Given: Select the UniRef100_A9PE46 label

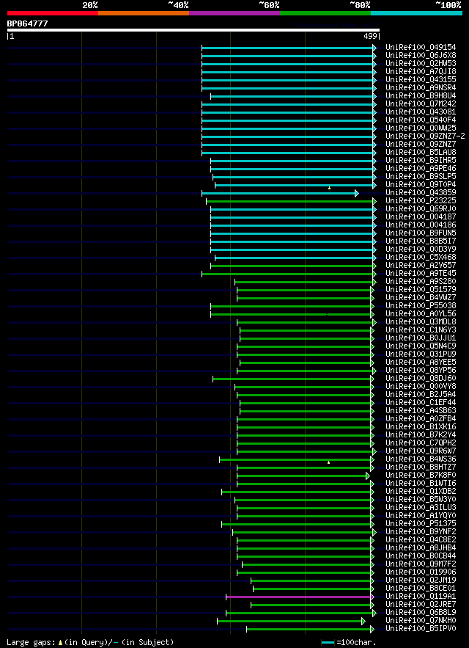Looking at the screenshot, I should 421,169.
